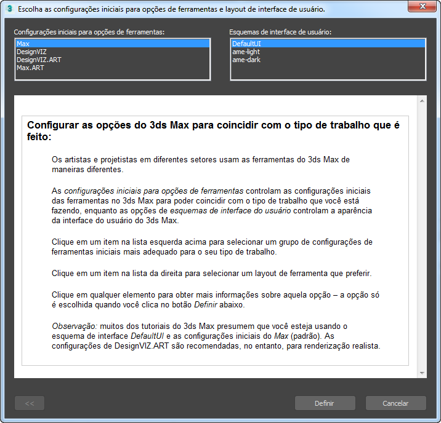Select ame-dark interface scheme
The image size is (441, 423).
coord(328,60)
